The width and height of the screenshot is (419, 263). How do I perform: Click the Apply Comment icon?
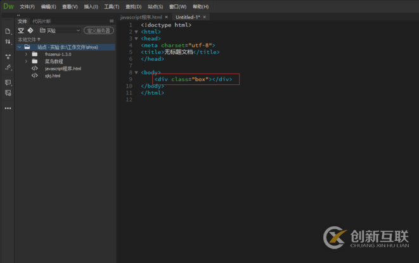[x=8, y=82]
